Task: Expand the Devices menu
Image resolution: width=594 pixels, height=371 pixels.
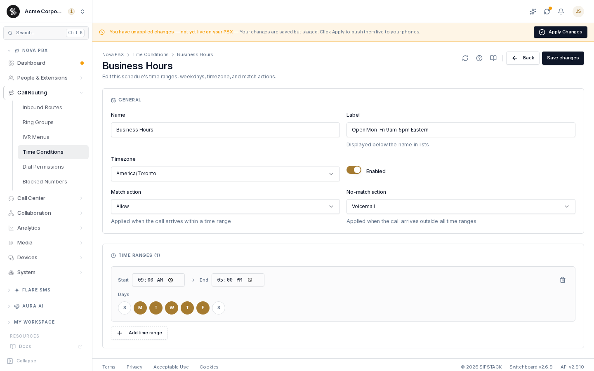Action: (46, 258)
